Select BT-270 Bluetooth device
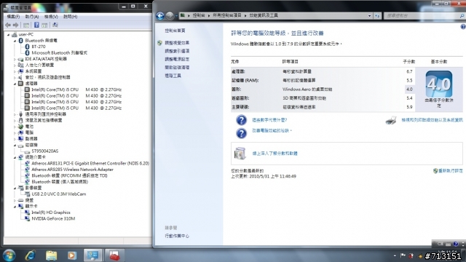Screen dimensions: 466x262 tap(39, 47)
